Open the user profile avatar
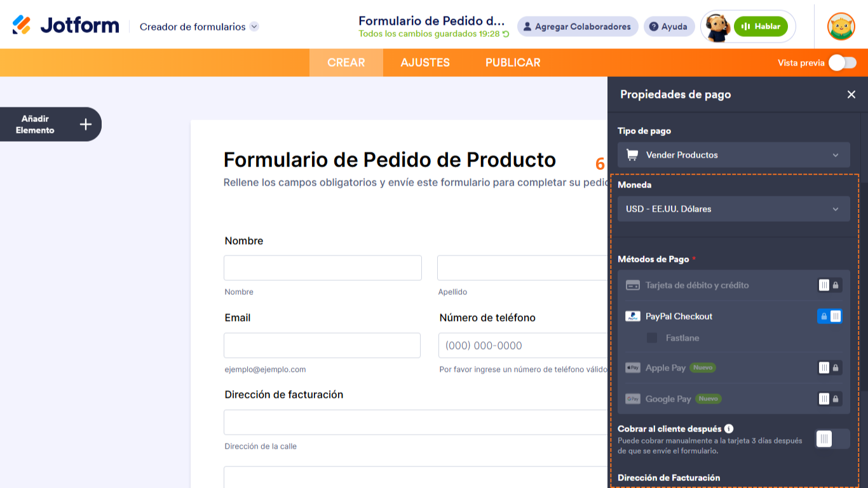 coord(841,27)
